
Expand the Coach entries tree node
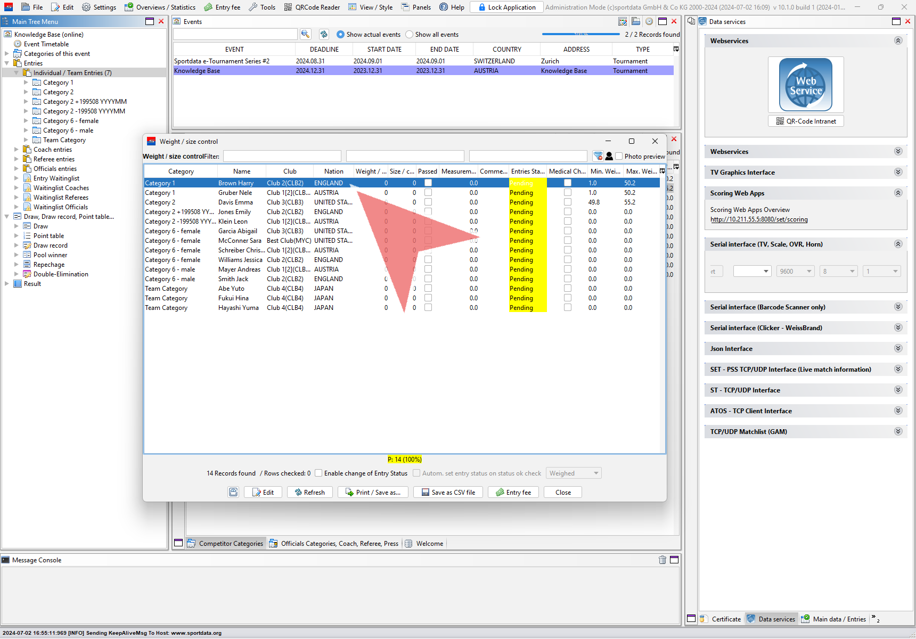pos(16,150)
